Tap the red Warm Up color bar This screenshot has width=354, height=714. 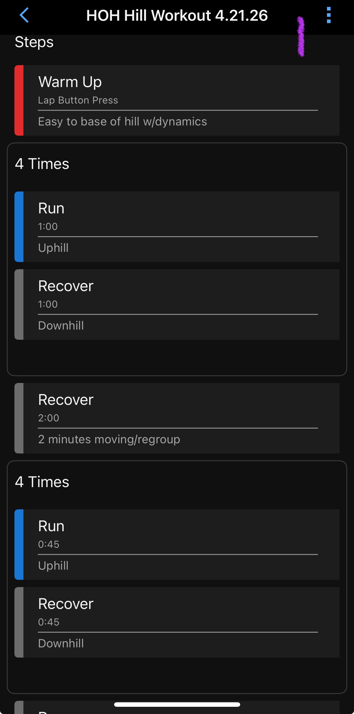(x=19, y=100)
